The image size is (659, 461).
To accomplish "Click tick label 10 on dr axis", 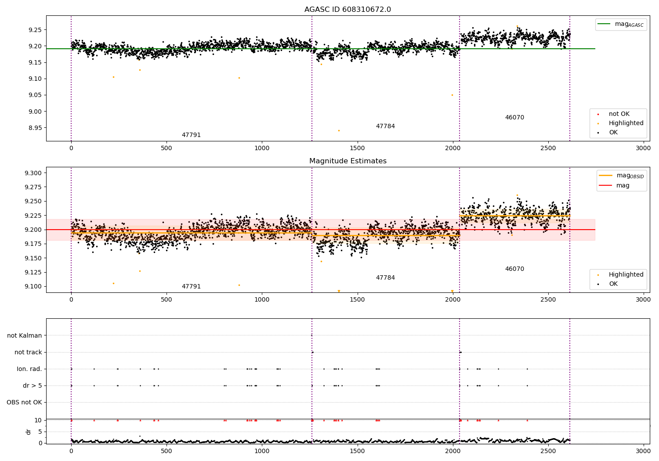I will pos(38,420).
